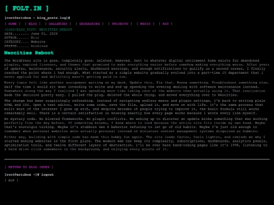Click the FOLT.IN site title

[x=27, y=9]
